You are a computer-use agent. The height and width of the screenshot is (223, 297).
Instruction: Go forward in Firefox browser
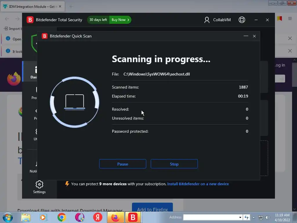point(17,19)
